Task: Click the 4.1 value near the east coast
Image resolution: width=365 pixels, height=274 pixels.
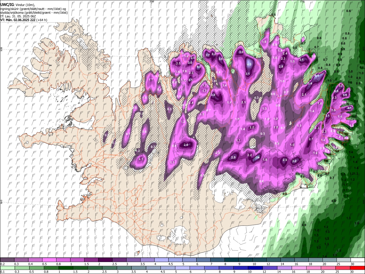Action: [350, 108]
